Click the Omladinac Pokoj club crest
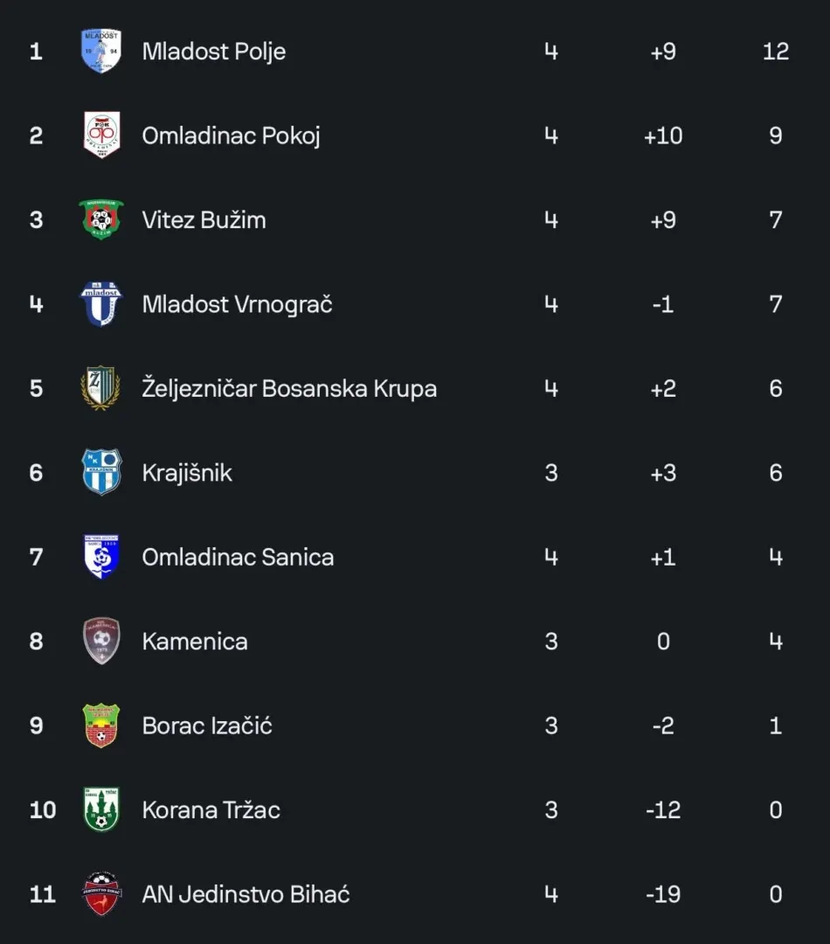830x944 pixels. (101, 135)
